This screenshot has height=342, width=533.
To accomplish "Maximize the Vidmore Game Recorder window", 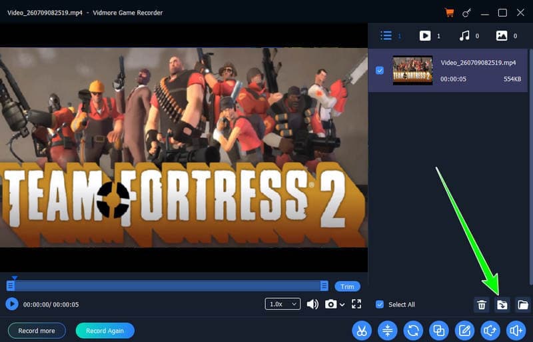I will pyautogui.click(x=502, y=13).
